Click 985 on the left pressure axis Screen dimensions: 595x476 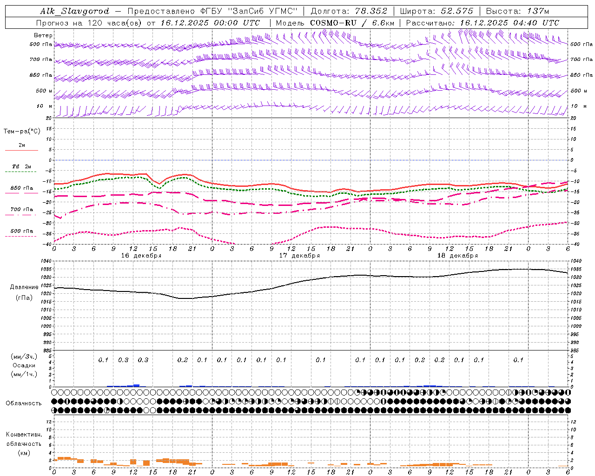48,350
